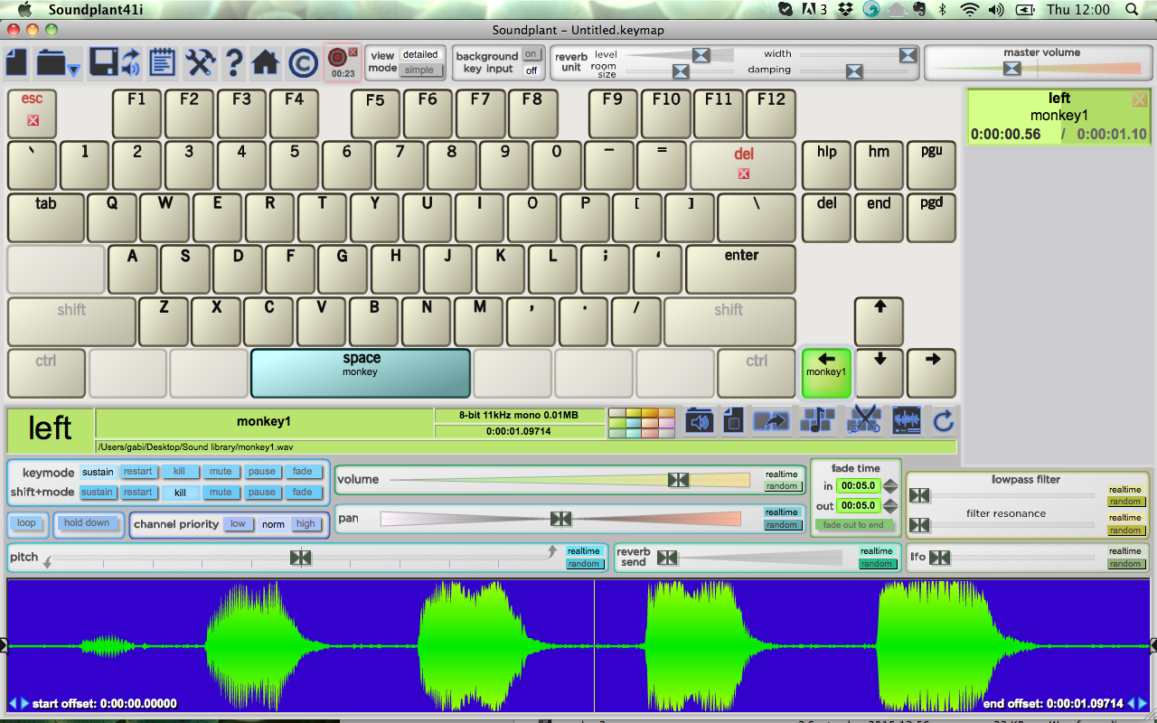Screen dimensions: 1157x723
Task: Click the system volume icon in the menu bar
Action: (x=996, y=9)
